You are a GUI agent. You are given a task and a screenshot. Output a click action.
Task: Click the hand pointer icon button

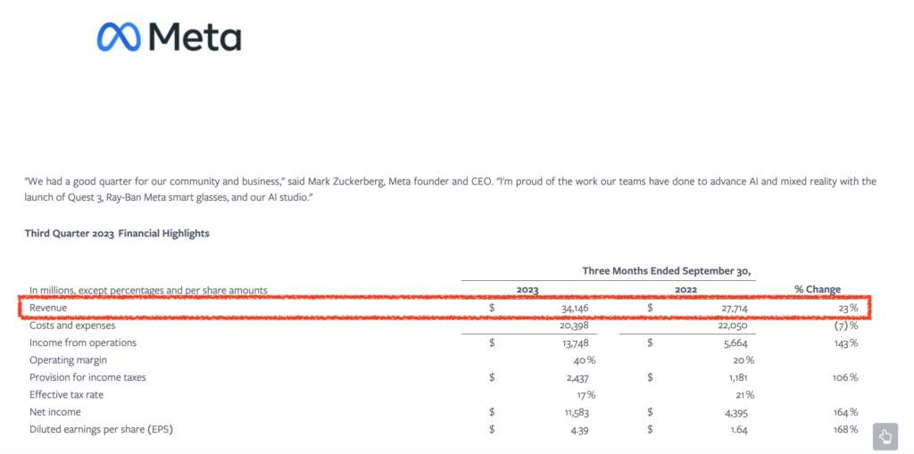885,436
